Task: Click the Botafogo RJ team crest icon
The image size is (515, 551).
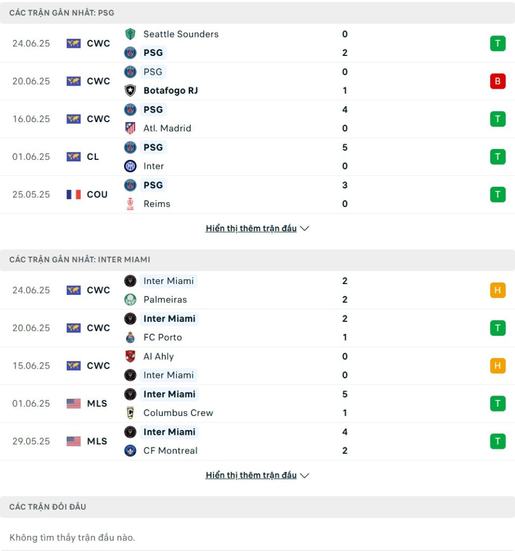Action: tap(130, 90)
